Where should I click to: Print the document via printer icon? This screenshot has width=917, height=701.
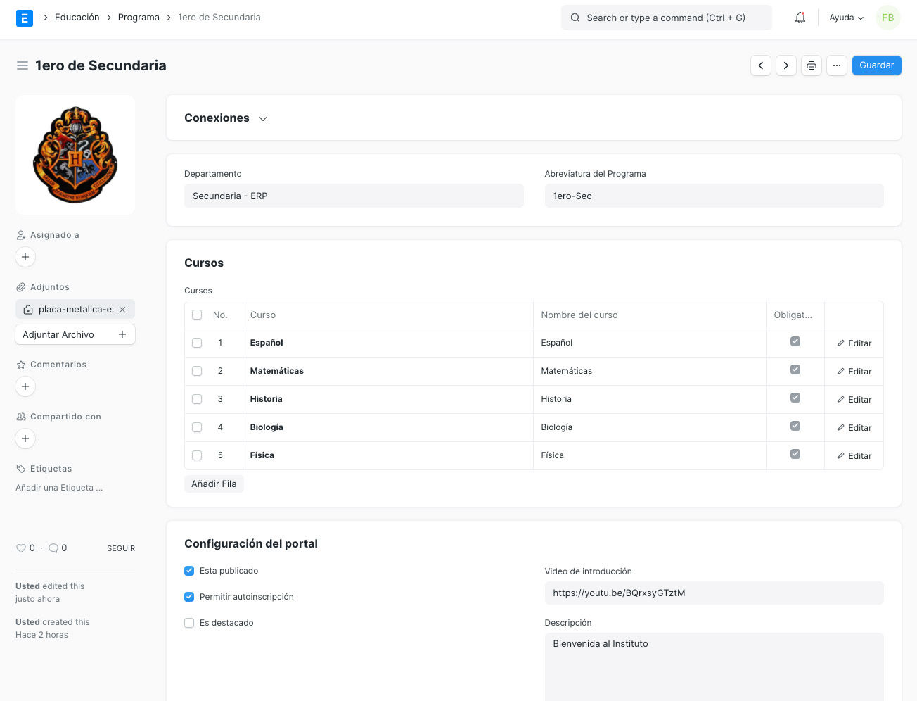click(x=812, y=65)
